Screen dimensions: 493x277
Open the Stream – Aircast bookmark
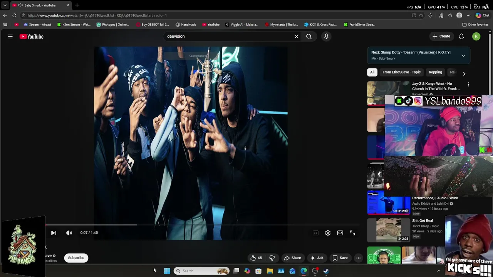point(37,25)
